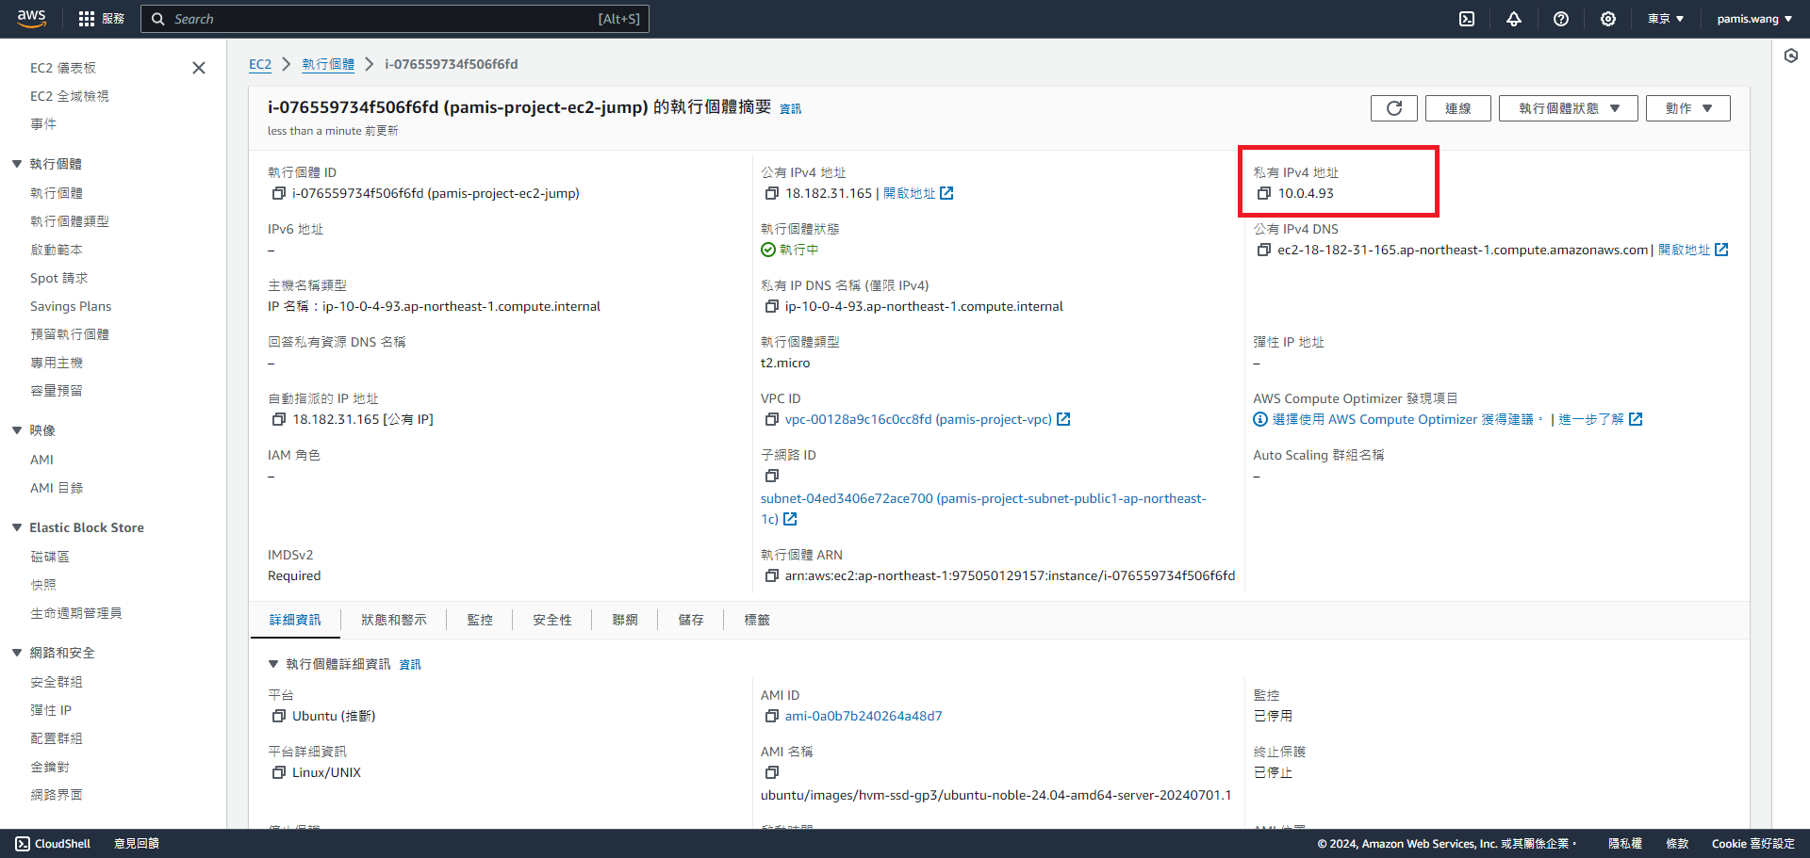The width and height of the screenshot is (1810, 858).
Task: Copy the AMI name value
Action: (x=772, y=772)
